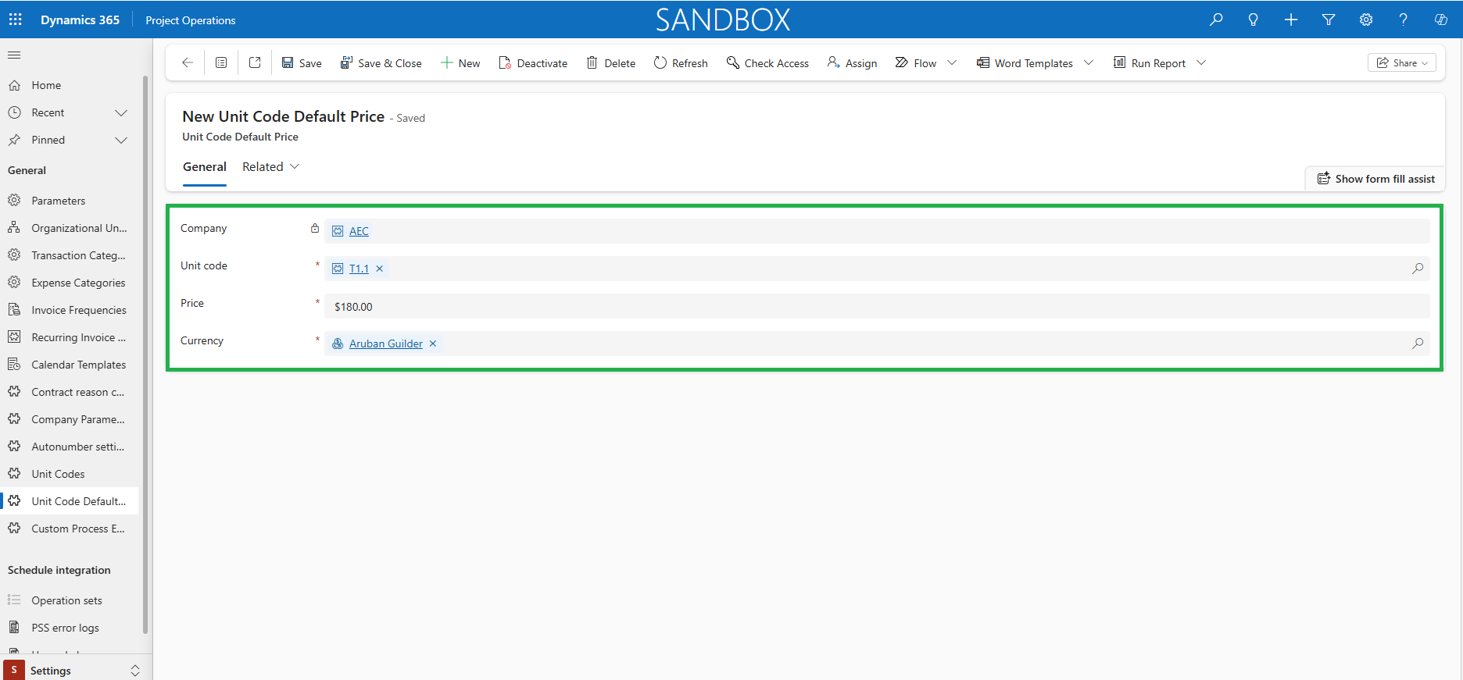The width and height of the screenshot is (1463, 680).
Task: Open Custom Process Extensions sidebar item
Action: [x=70, y=529]
